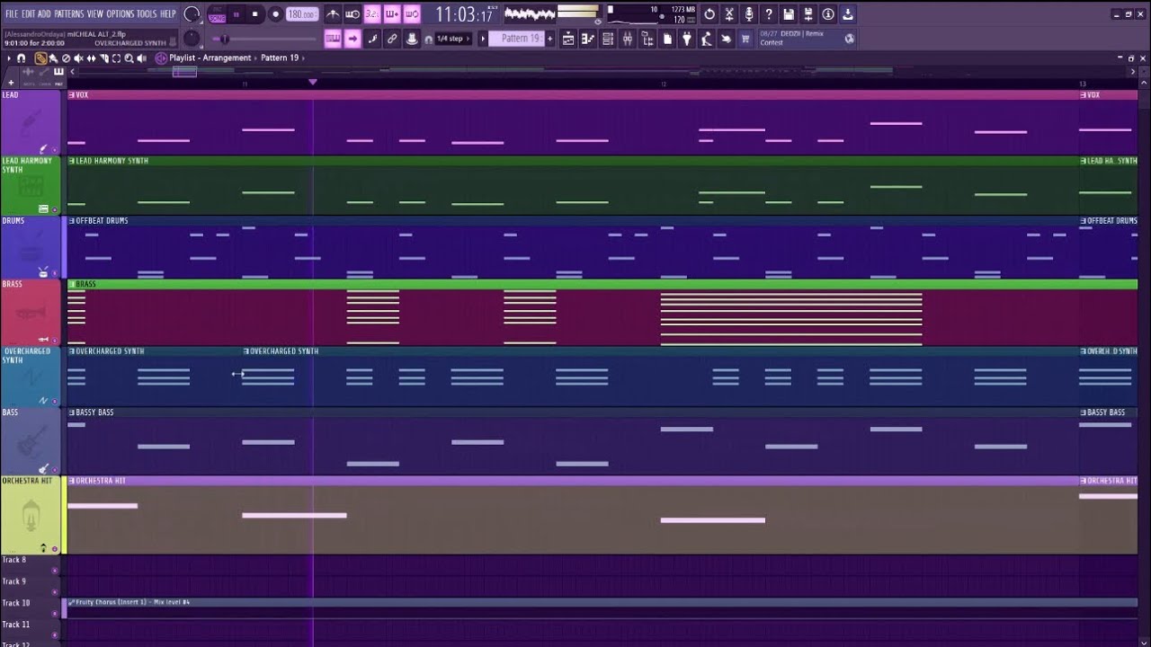Choose the Select marquee tool

click(116, 58)
